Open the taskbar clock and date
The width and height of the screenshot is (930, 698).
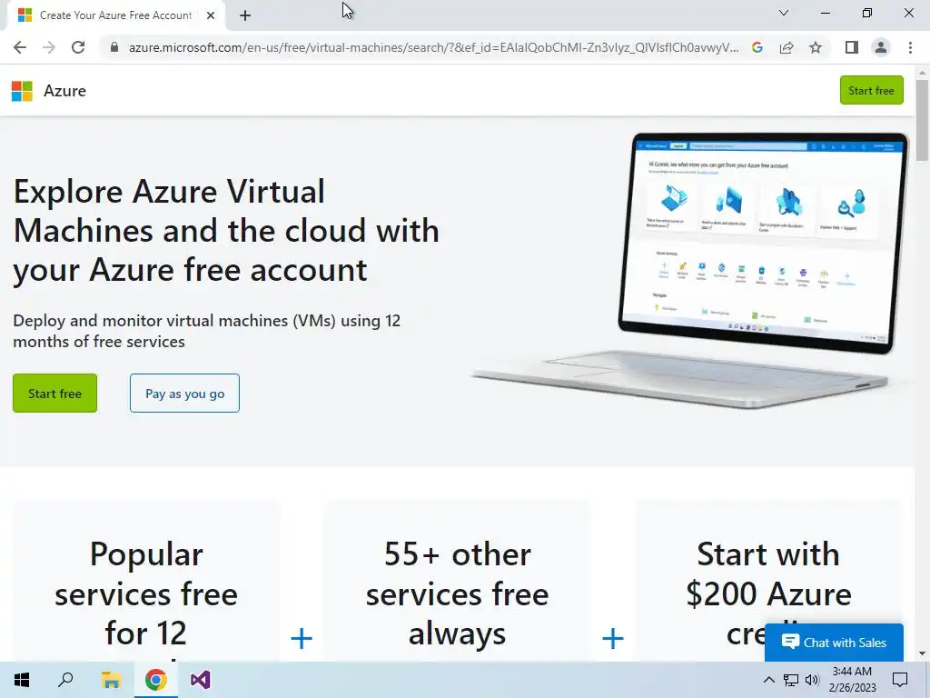852,680
